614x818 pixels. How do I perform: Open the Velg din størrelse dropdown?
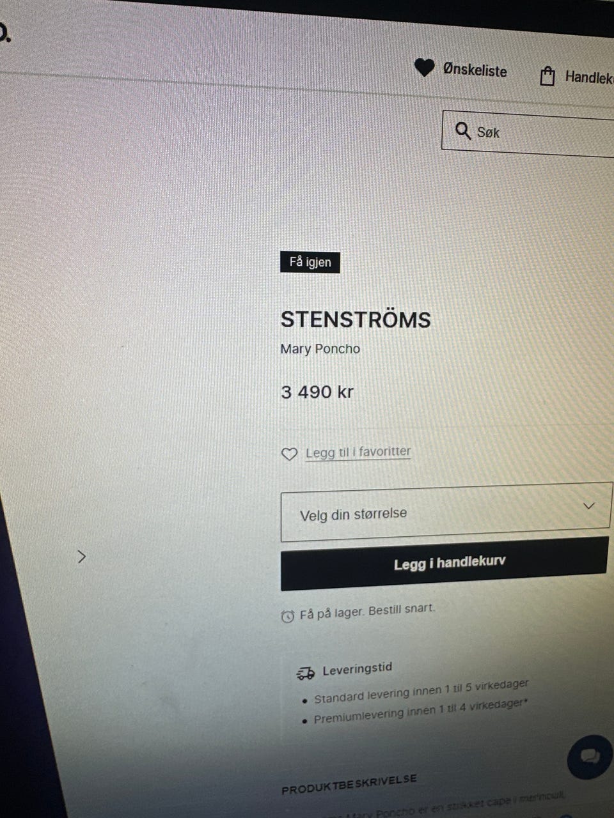[x=446, y=511]
